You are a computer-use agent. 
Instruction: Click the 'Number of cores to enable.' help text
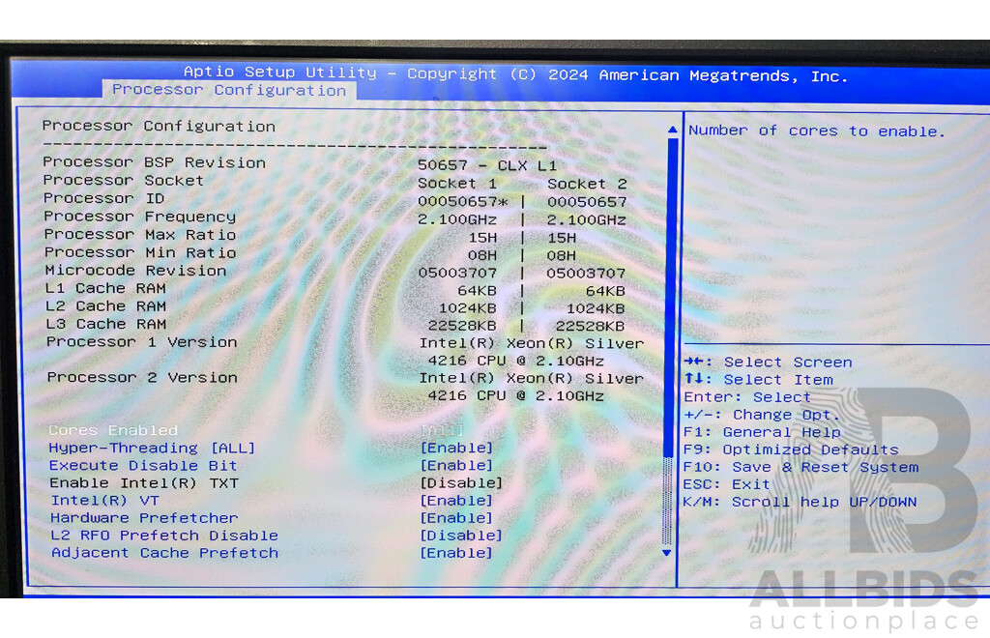(x=817, y=130)
